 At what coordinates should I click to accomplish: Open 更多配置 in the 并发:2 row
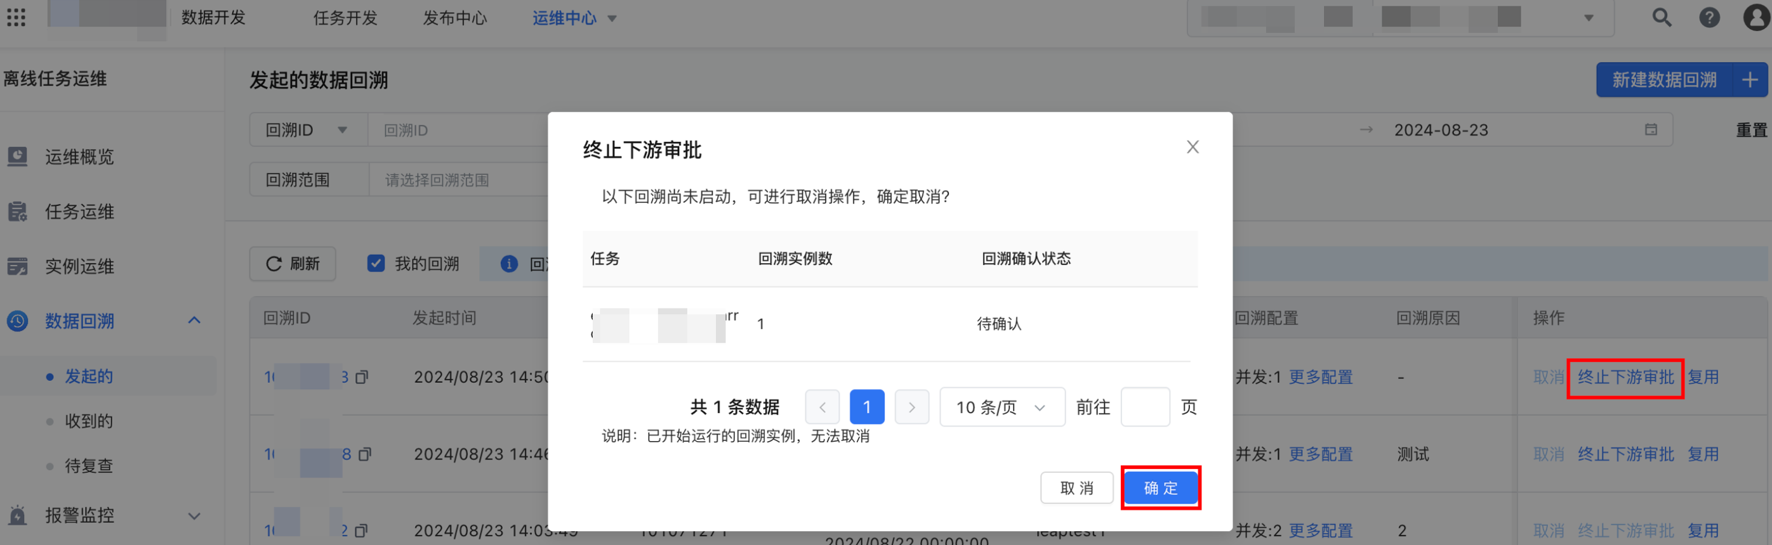tap(1320, 530)
